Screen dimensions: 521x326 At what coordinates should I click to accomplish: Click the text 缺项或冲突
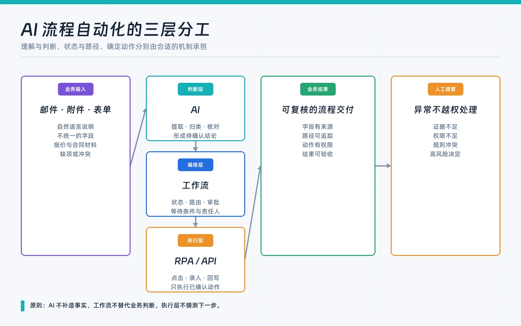[76, 154]
